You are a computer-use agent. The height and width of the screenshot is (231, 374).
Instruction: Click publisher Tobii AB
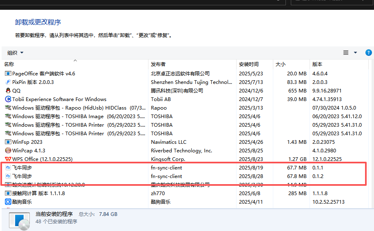(161, 99)
